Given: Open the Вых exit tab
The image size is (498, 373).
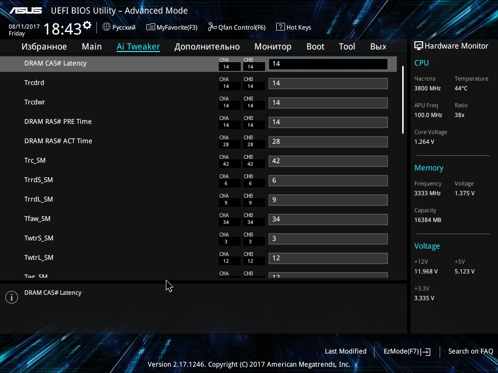Looking at the screenshot, I should pyautogui.click(x=378, y=47).
